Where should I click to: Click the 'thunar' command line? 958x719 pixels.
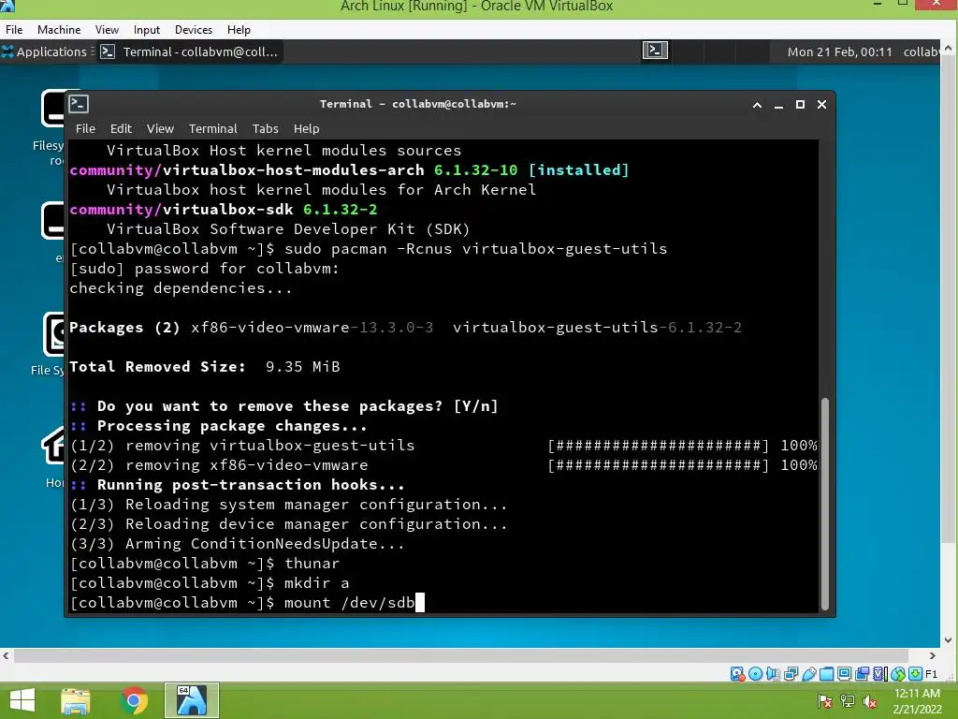click(x=205, y=564)
